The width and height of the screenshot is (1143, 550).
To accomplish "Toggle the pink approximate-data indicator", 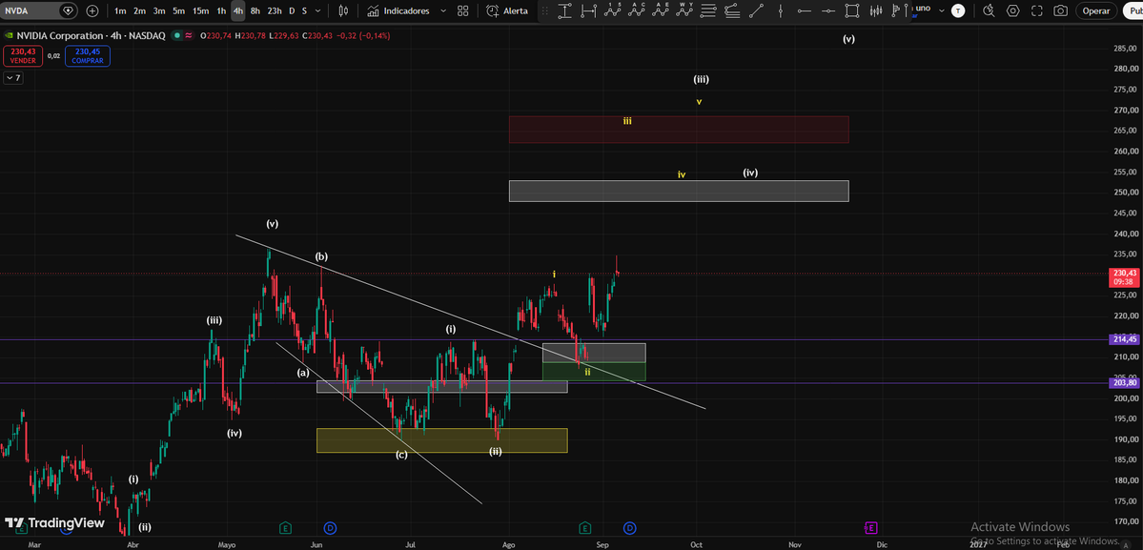I will pos(189,35).
